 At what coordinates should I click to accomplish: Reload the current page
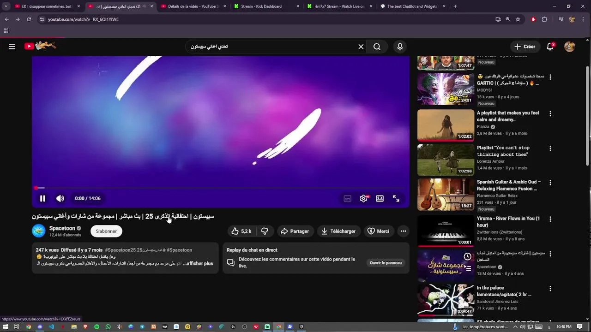pos(29,19)
